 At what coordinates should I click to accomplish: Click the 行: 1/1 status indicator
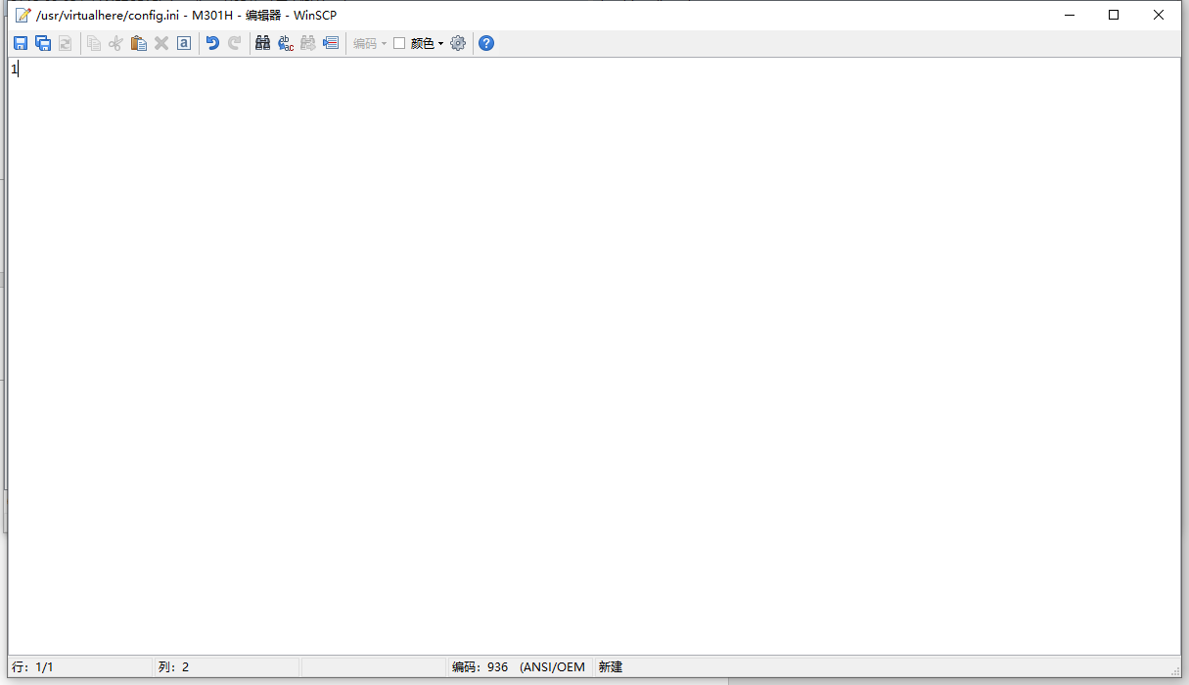[x=33, y=667]
